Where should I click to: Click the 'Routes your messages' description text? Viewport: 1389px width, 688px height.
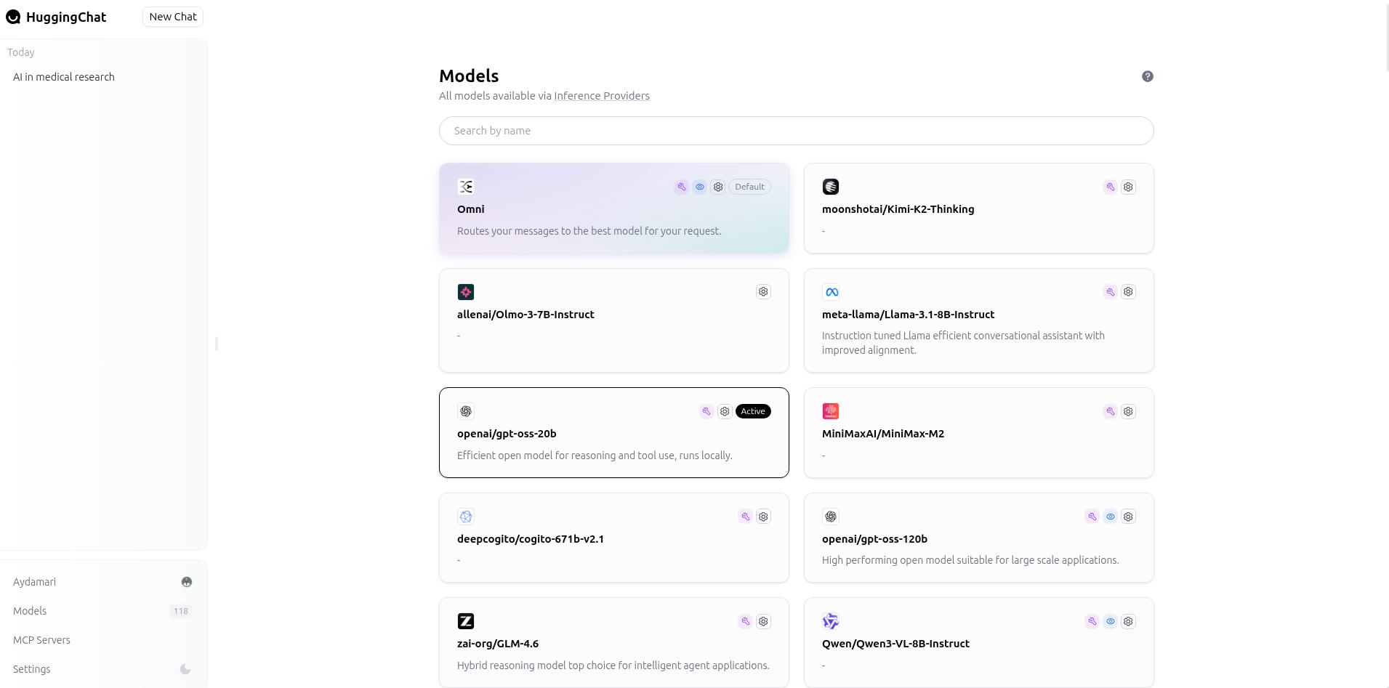[589, 231]
